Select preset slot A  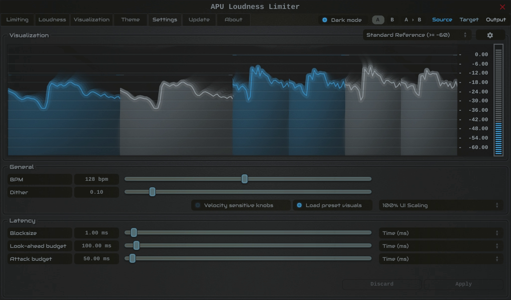pos(378,20)
